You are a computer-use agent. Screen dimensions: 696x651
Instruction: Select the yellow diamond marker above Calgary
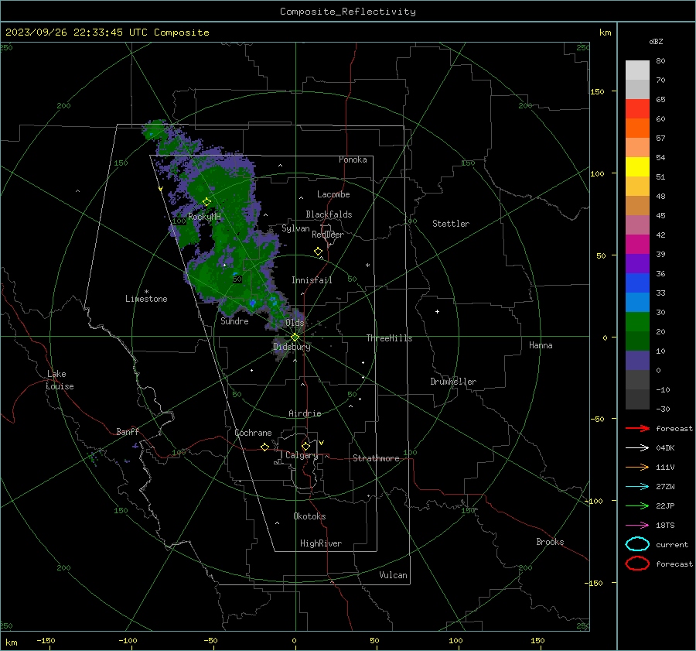tap(305, 446)
